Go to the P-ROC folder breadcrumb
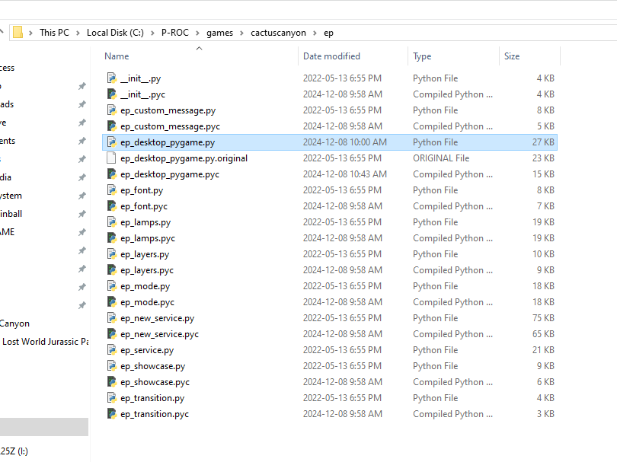617x462 pixels. (x=175, y=33)
